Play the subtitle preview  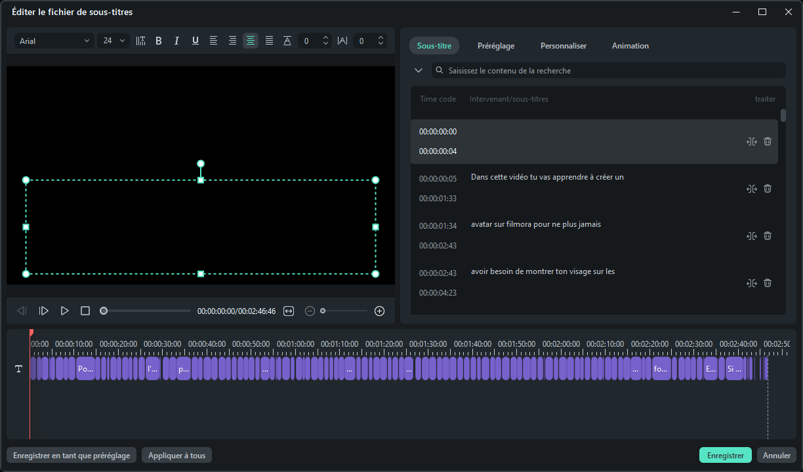(64, 311)
